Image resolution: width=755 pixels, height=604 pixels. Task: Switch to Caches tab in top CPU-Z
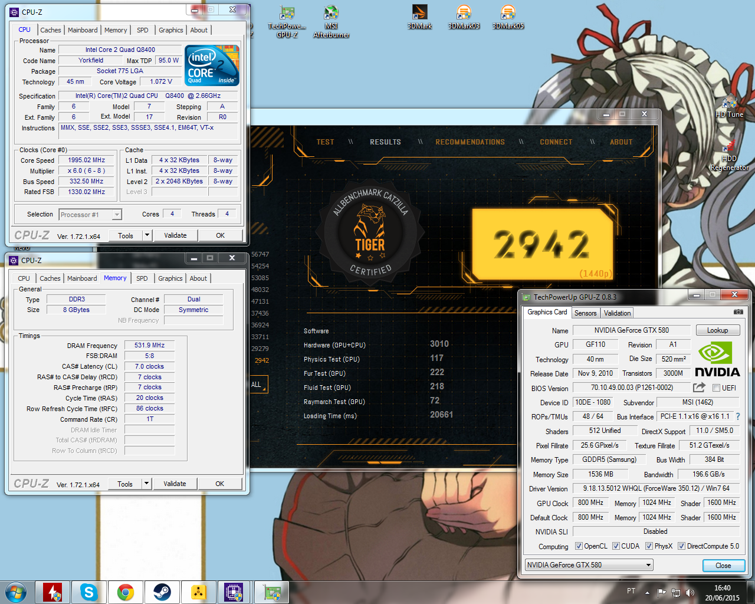(51, 30)
